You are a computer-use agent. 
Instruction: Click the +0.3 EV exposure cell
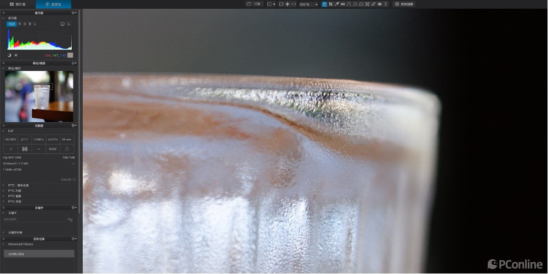click(53, 139)
